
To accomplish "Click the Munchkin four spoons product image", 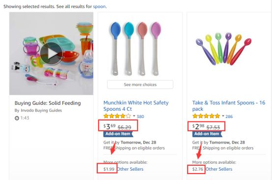I will pos(136,49).
